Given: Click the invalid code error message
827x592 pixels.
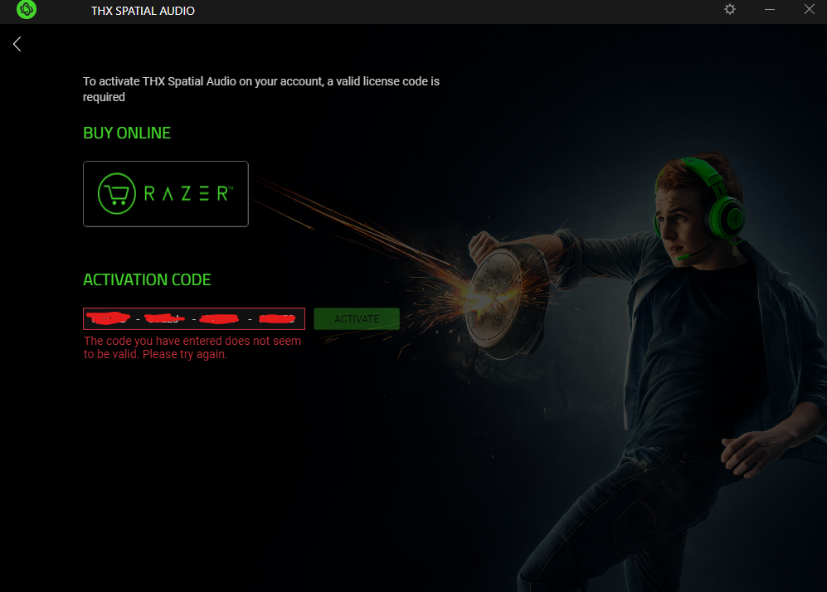Looking at the screenshot, I should coord(192,347).
